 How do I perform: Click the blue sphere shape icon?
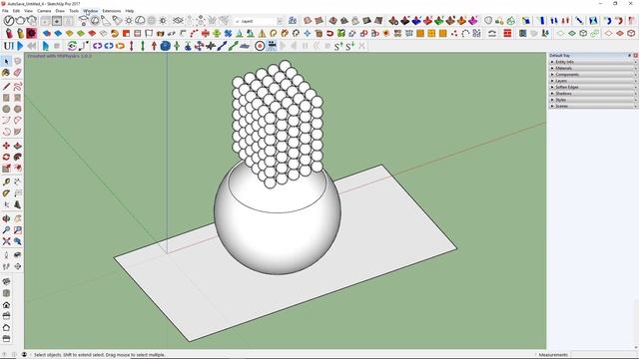[x=165, y=46]
